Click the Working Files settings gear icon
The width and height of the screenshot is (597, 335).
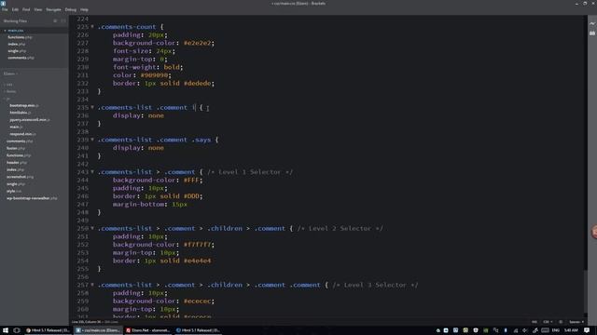click(55, 20)
